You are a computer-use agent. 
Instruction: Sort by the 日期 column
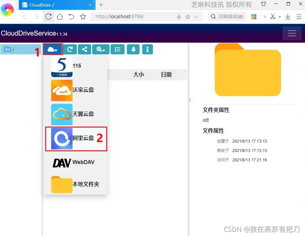click(x=166, y=75)
